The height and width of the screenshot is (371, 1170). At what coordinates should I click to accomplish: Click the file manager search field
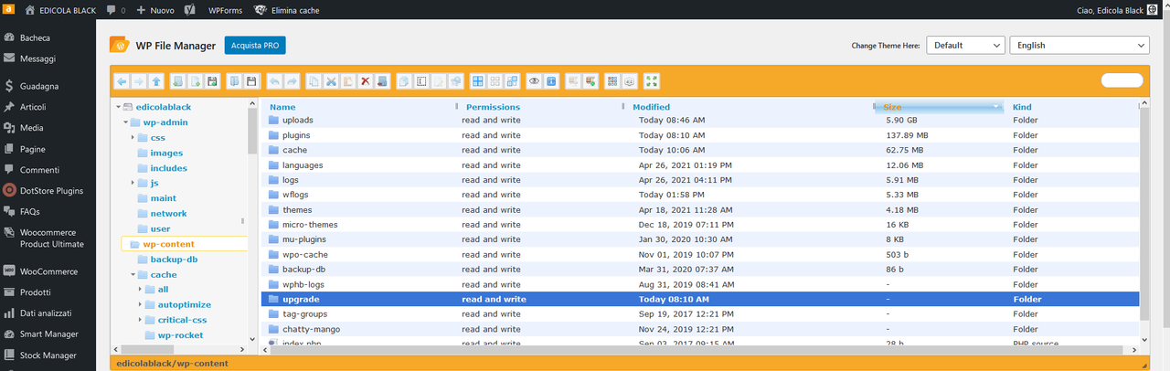click(1122, 80)
